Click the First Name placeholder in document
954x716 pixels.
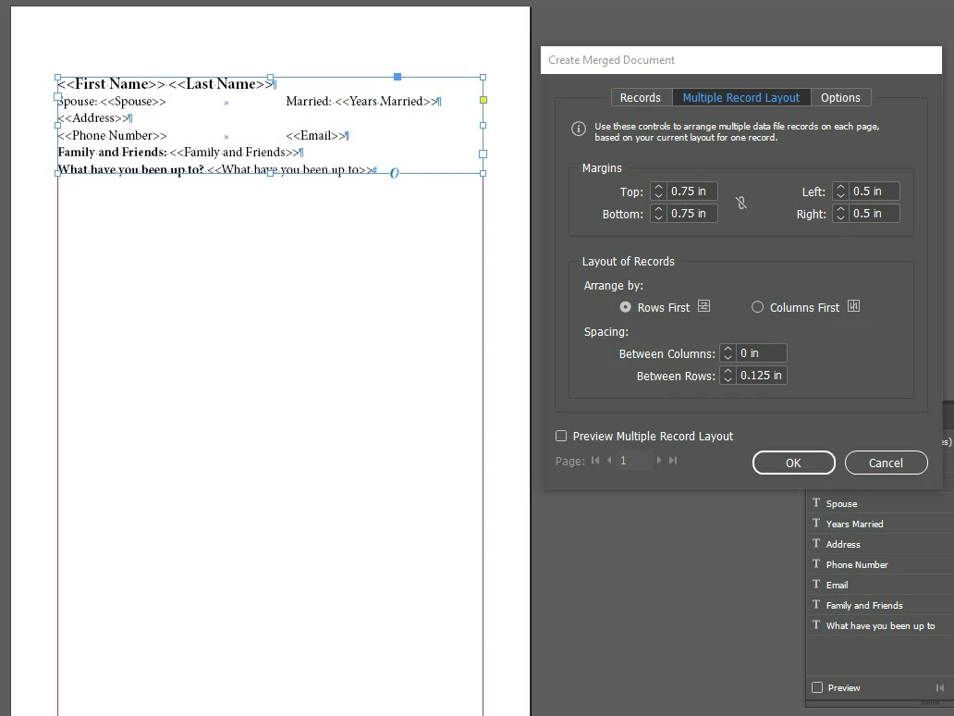click(111, 84)
